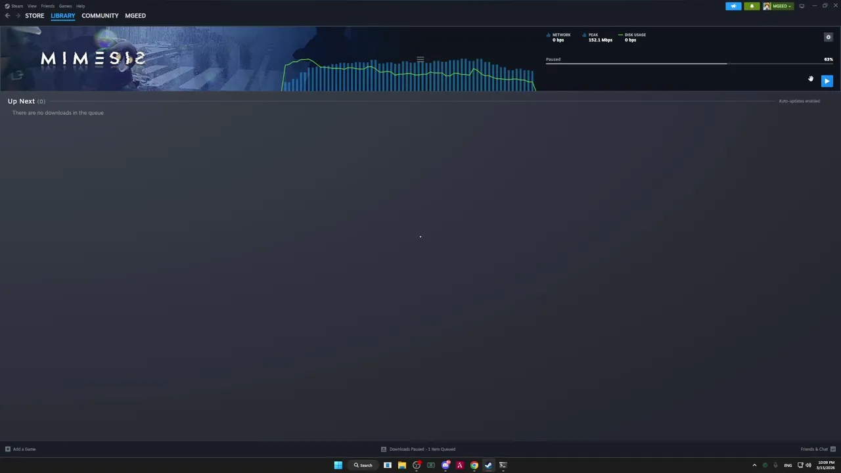The height and width of the screenshot is (473, 841).
Task: Go back with the left arrow
Action: point(7,16)
